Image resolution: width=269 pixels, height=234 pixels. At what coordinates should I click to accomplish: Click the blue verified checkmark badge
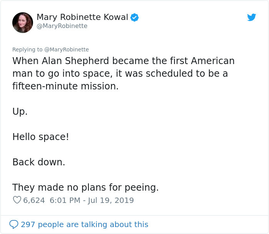(134, 17)
